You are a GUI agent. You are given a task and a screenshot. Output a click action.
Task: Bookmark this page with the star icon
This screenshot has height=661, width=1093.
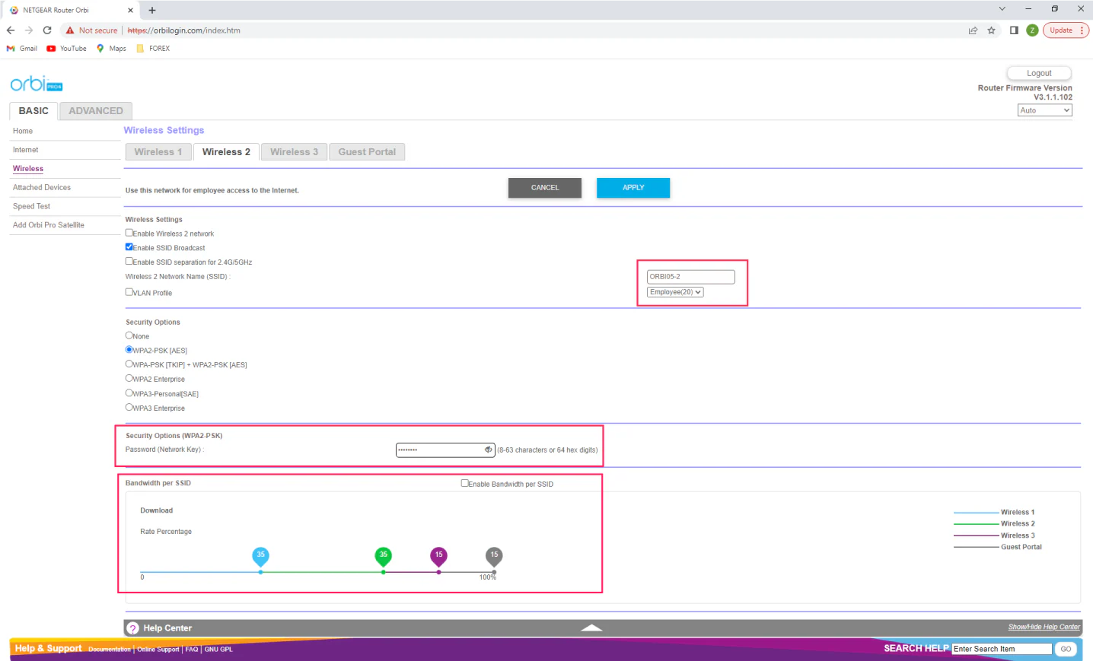(x=991, y=30)
